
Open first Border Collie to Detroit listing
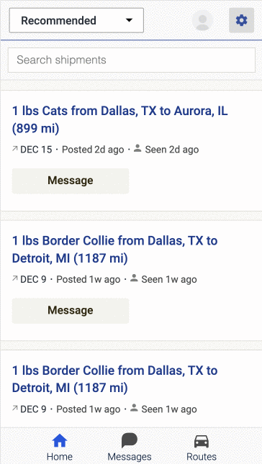tap(115, 250)
